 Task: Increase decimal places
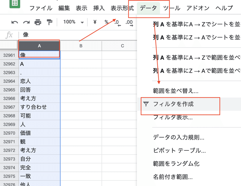(x=129, y=23)
